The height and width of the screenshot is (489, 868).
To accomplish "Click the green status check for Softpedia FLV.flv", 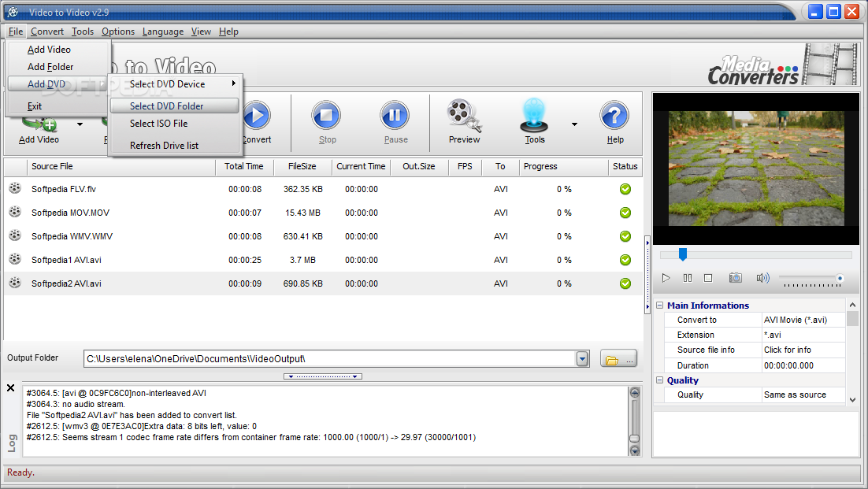I will click(625, 189).
